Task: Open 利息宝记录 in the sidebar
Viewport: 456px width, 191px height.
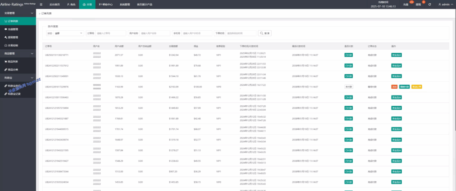Action: click(18, 94)
